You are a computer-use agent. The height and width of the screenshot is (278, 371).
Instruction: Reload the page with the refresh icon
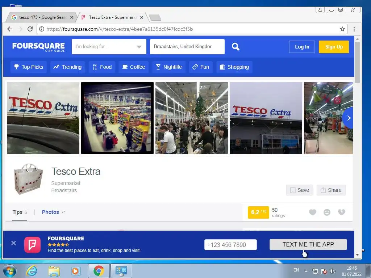(x=30, y=29)
